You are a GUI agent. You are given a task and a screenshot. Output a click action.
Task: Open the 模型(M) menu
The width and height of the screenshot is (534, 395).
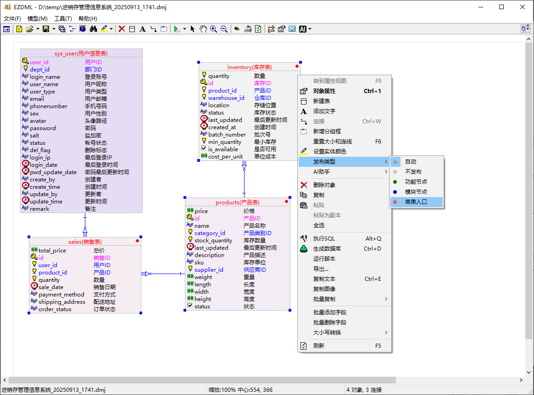tap(37, 18)
